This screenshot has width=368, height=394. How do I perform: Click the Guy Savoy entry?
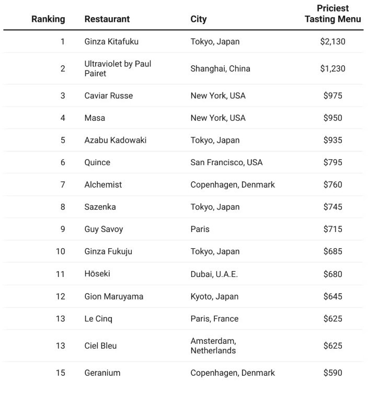[103, 229]
